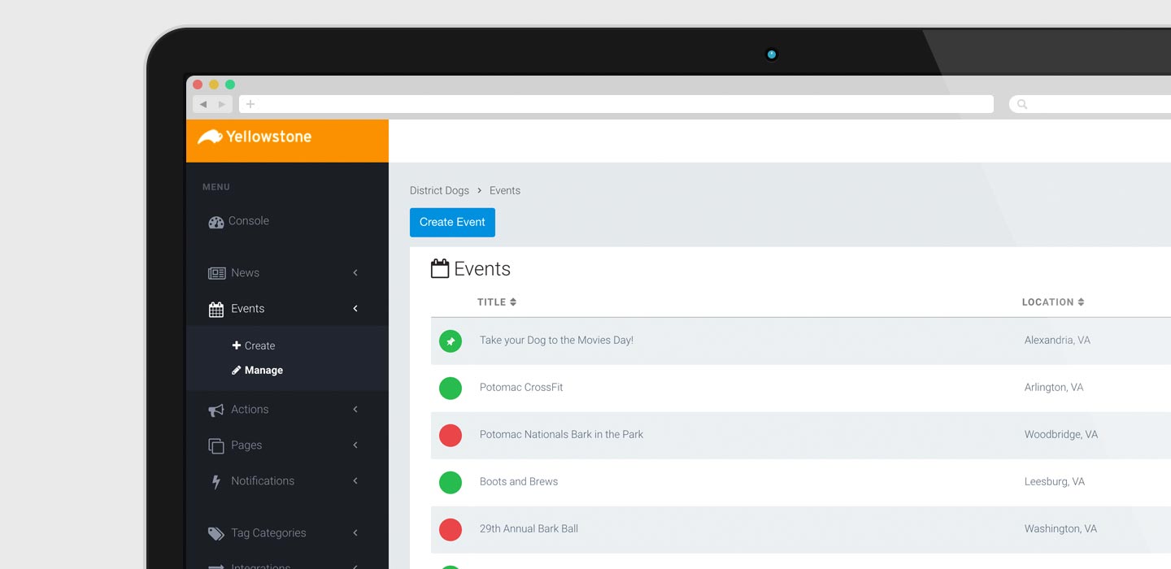Click the plus icon beside Create

click(237, 345)
